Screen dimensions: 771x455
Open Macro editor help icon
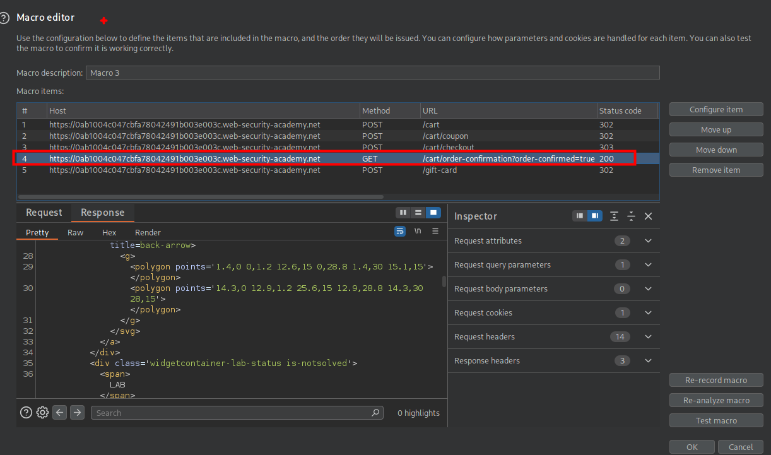click(5, 18)
